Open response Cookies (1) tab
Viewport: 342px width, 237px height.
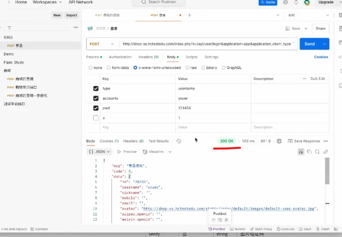pos(109,141)
